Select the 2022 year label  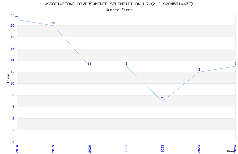[162, 149]
